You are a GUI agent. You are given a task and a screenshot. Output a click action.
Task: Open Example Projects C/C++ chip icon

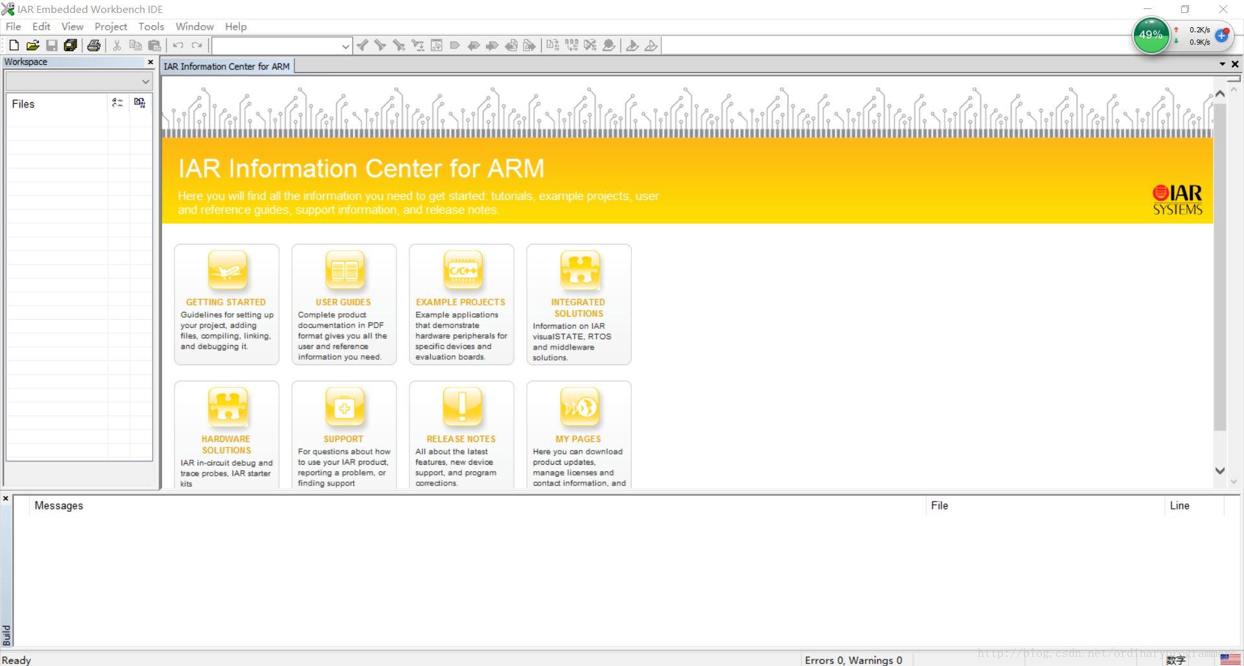(463, 270)
